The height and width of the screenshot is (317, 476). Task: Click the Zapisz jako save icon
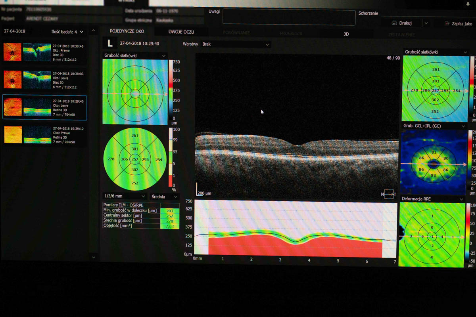click(x=447, y=24)
